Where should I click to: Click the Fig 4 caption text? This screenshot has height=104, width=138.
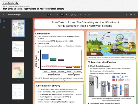pos(111,99)
